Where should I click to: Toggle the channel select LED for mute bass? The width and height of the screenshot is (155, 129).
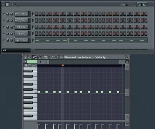click(x=33, y=40)
